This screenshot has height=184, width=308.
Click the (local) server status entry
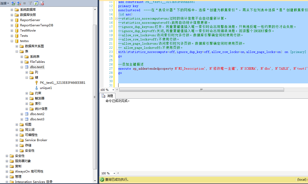tap(302, 180)
